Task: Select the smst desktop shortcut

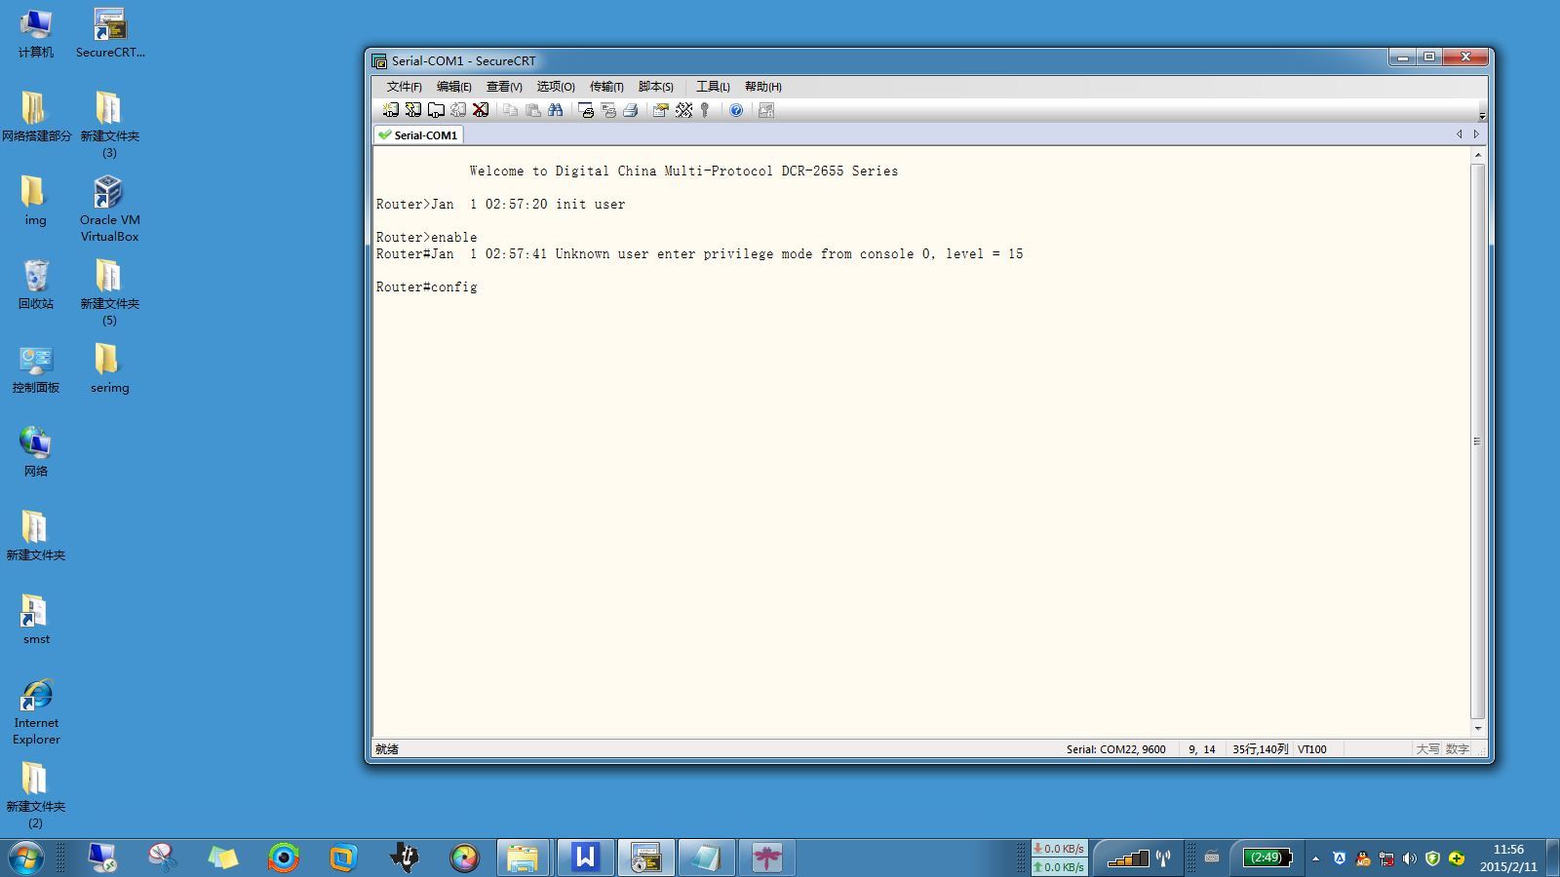Action: (x=36, y=620)
